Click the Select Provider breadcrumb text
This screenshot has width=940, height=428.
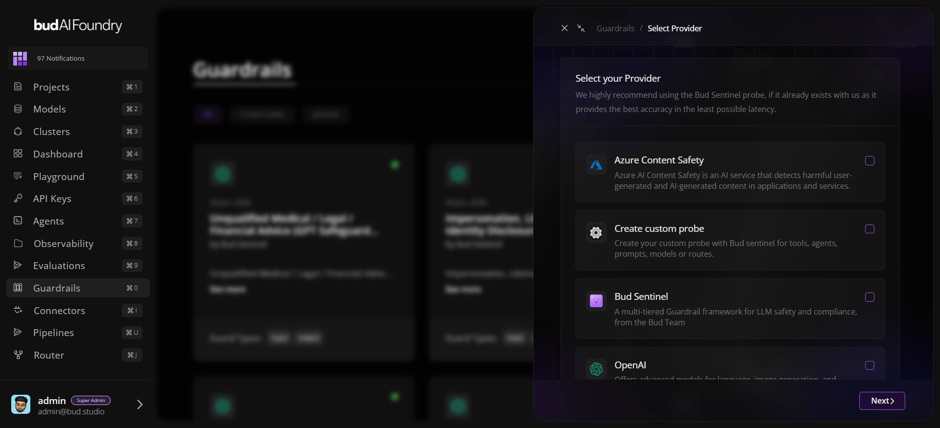click(675, 28)
